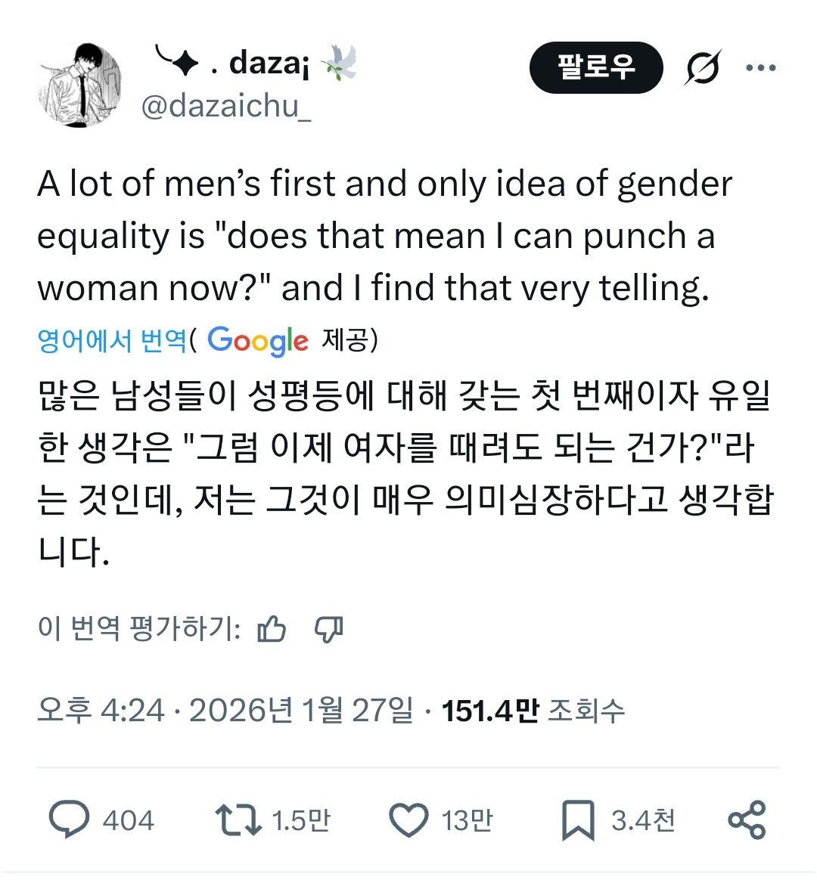The height and width of the screenshot is (880, 817).
Task: Open the dazai profile avatar
Action: 79,85
